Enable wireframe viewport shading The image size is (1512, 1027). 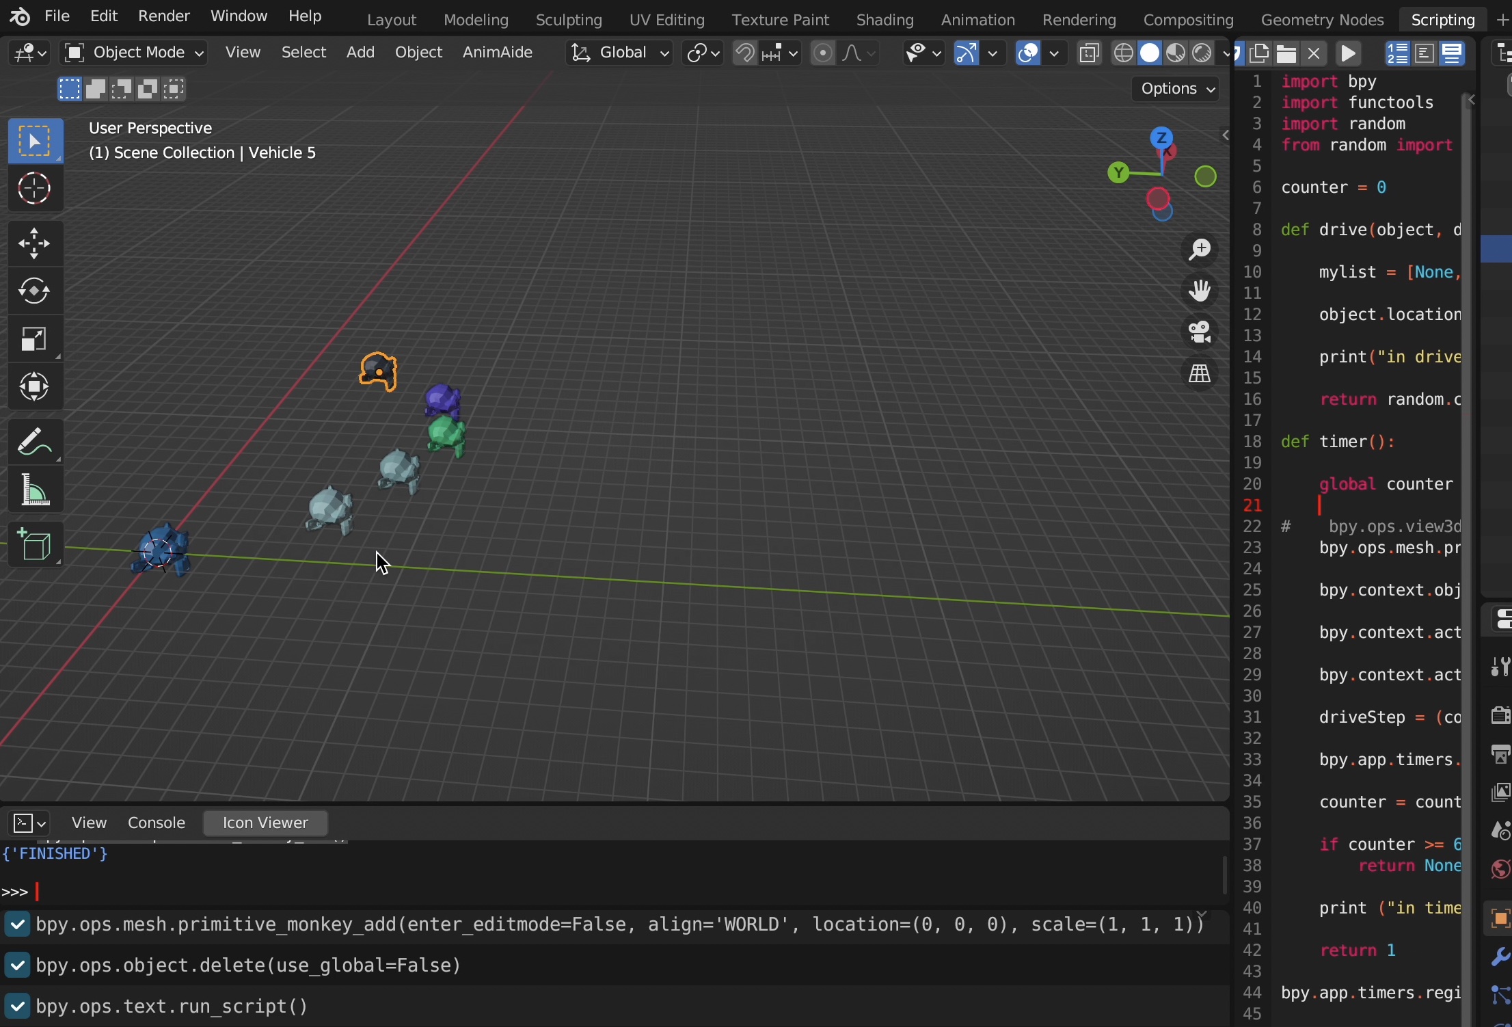click(x=1124, y=53)
